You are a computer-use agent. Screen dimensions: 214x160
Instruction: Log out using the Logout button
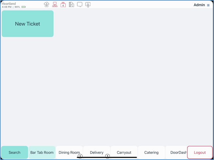[x=200, y=152]
